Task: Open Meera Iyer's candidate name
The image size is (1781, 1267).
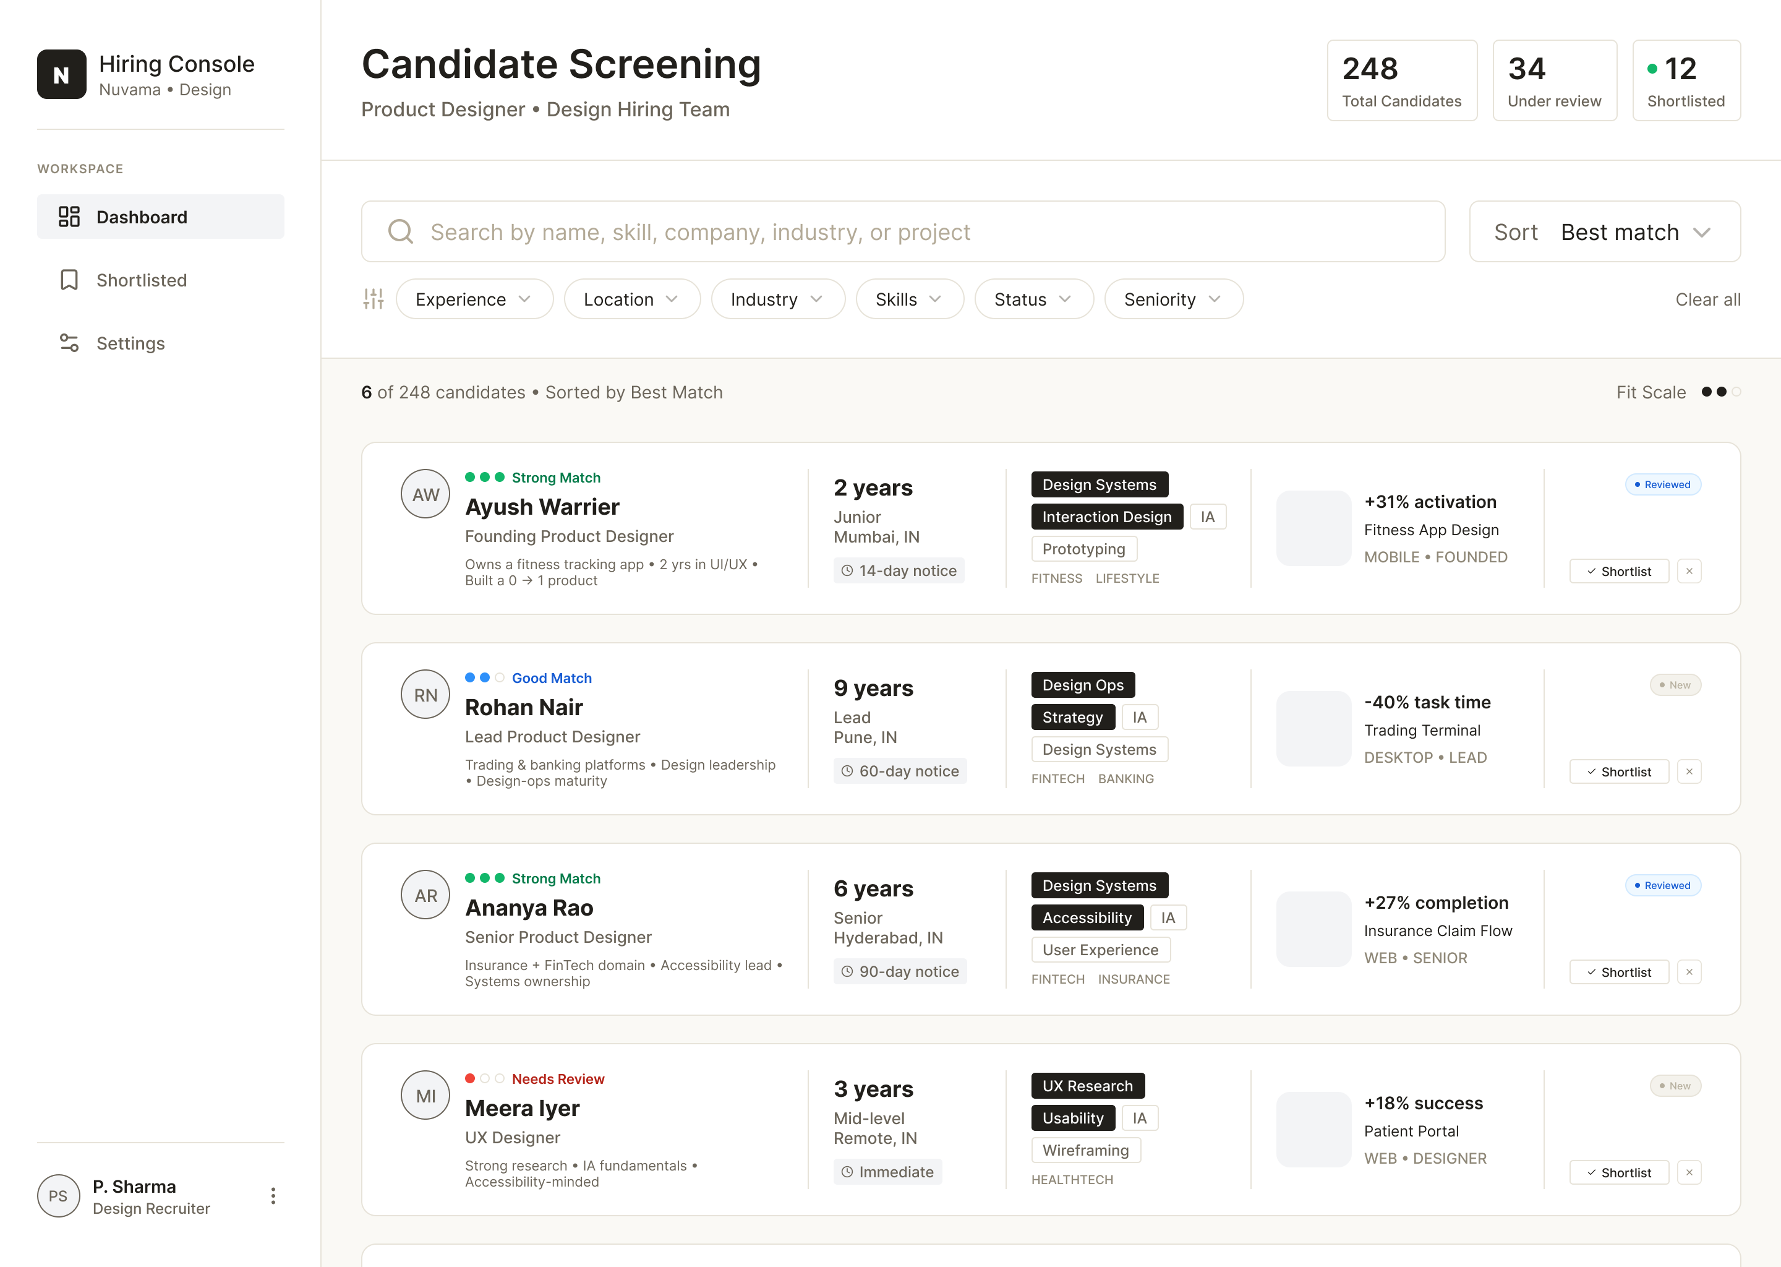Action: [522, 1109]
